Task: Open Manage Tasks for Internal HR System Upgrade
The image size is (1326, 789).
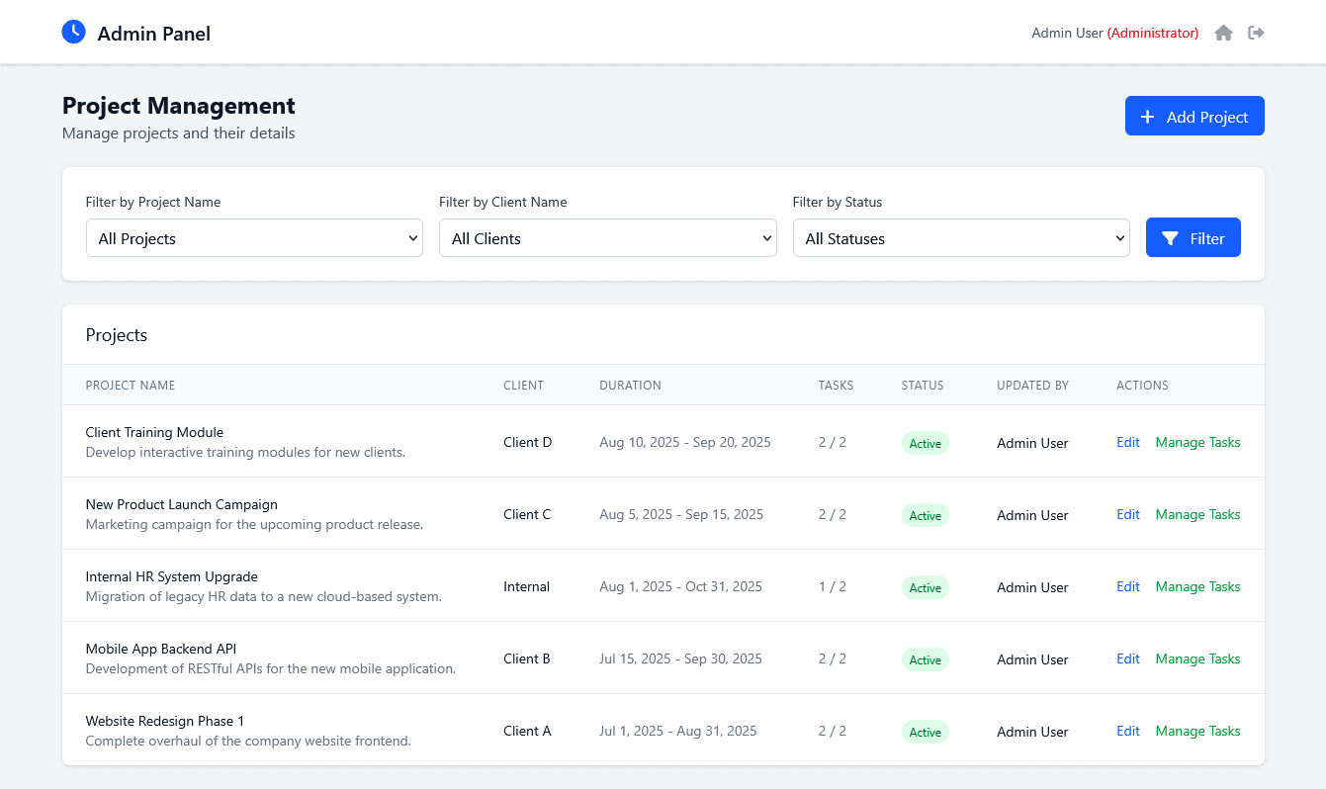Action: pos(1197,586)
